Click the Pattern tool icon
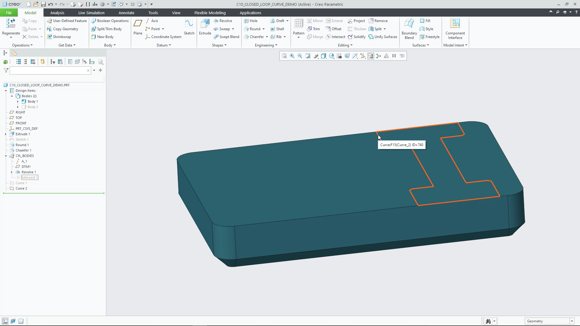The image size is (580, 326). coord(298,24)
